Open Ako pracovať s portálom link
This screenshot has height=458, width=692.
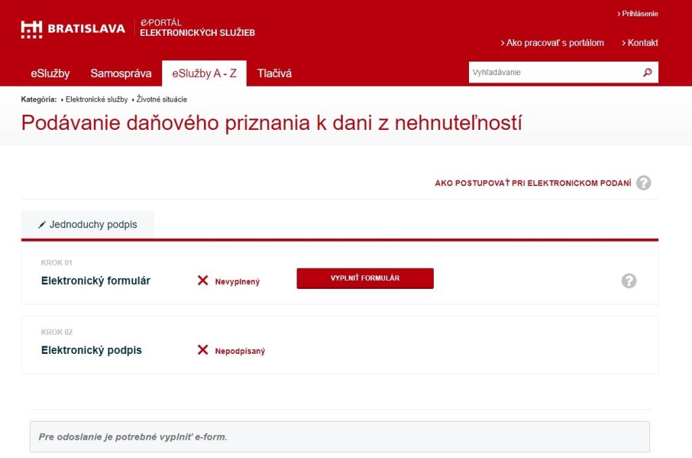click(x=552, y=43)
